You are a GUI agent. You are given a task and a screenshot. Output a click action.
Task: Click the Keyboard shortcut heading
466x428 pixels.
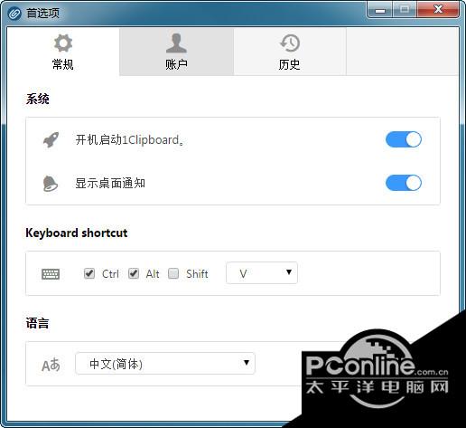pyautogui.click(x=77, y=233)
